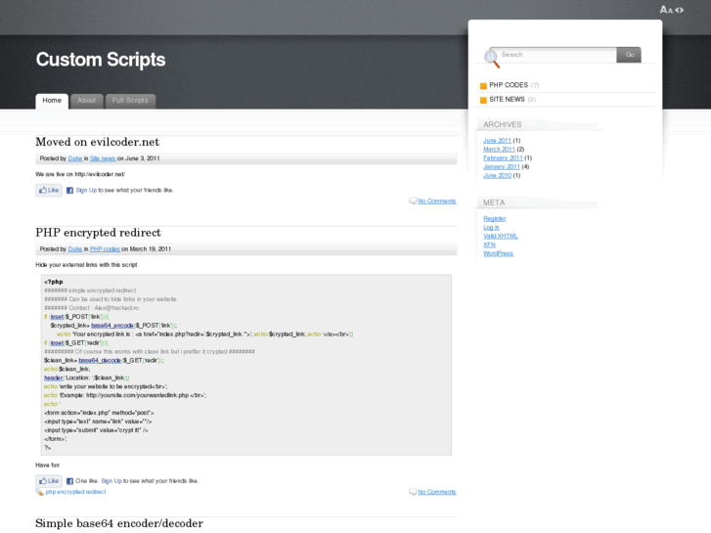Open No Comments link on first post
Screen dimensions: 711x533
(436, 201)
